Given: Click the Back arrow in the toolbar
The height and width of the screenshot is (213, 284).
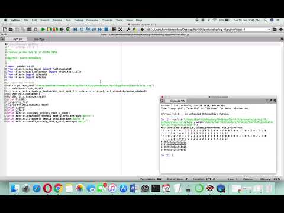Looking at the screenshot, I should [142, 30].
